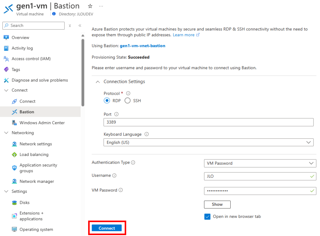
Task: Go to Access control (IAM) page
Action: coord(31,59)
